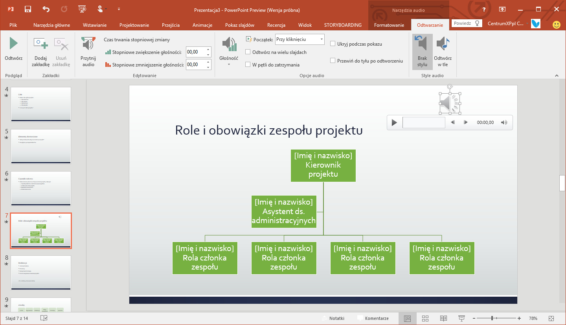Click zoom in plus button

click(x=519, y=318)
